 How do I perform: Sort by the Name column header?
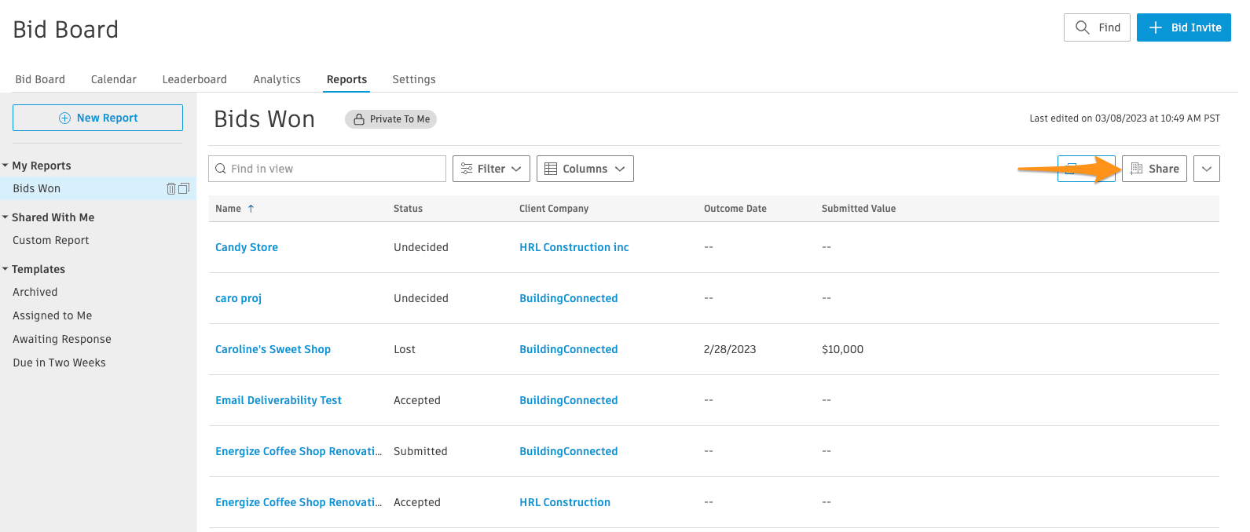[228, 209]
